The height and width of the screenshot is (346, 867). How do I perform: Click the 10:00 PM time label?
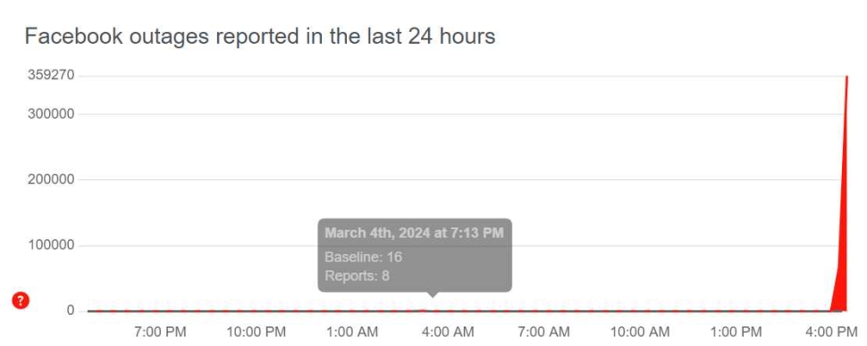pyautogui.click(x=256, y=333)
